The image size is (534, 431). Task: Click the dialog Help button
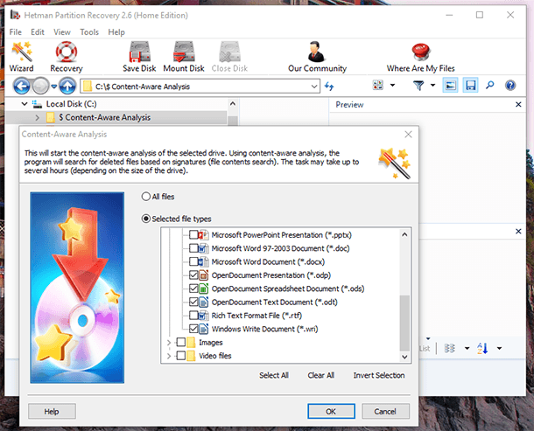[x=52, y=411]
